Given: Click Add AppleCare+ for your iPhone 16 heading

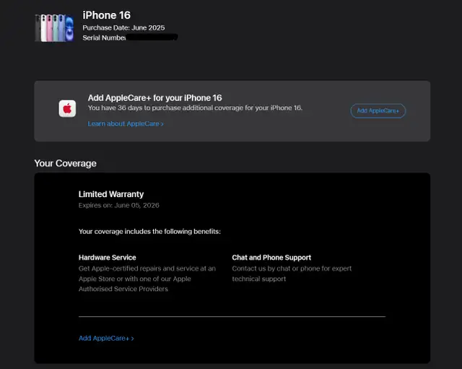Looking at the screenshot, I should pyautogui.click(x=154, y=98).
